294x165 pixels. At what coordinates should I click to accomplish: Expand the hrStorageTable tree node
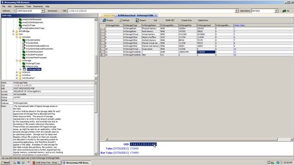click(x=20, y=69)
